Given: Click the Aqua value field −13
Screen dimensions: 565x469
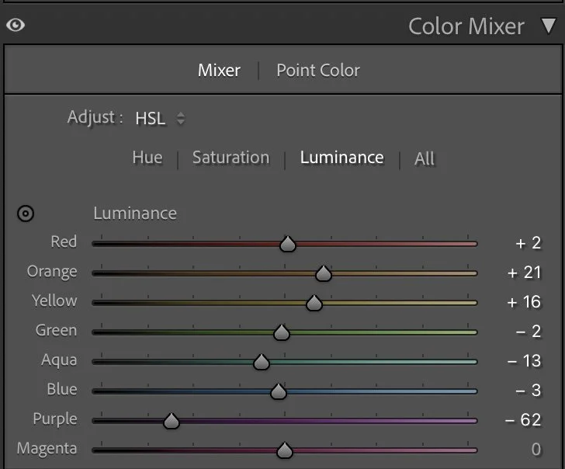Looking at the screenshot, I should [524, 361].
